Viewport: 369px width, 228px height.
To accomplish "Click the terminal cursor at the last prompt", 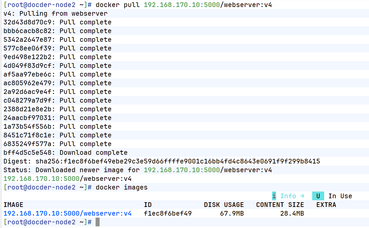I will 98,222.
